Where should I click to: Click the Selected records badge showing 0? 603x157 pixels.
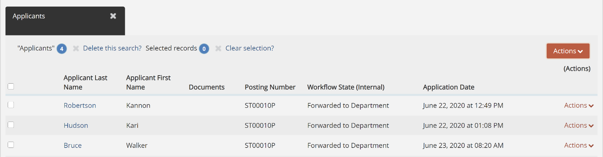click(204, 49)
